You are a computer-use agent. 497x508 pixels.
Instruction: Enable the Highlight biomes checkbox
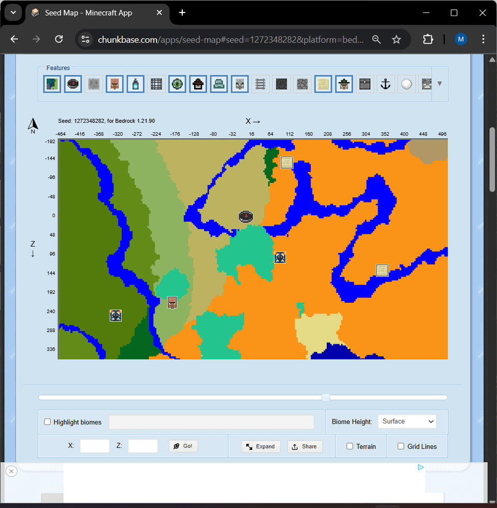48,422
